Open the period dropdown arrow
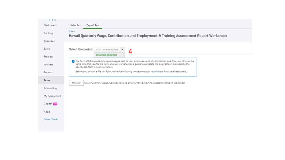The image size is (285, 160). point(122,50)
